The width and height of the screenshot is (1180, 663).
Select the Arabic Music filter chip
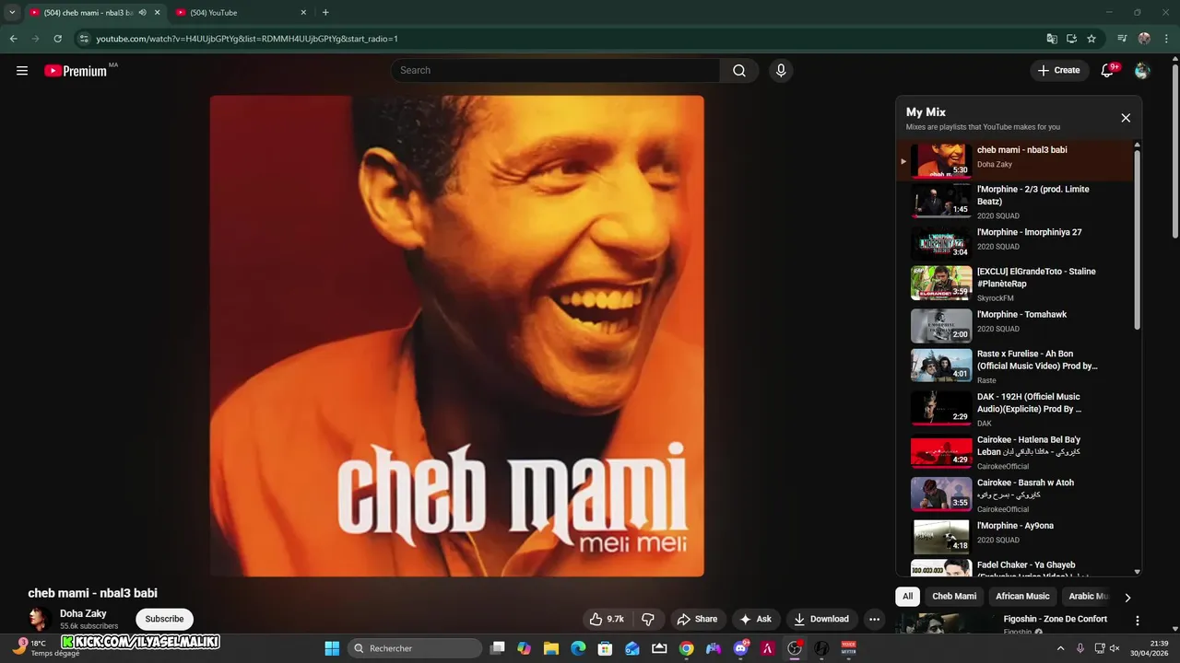point(1086,597)
